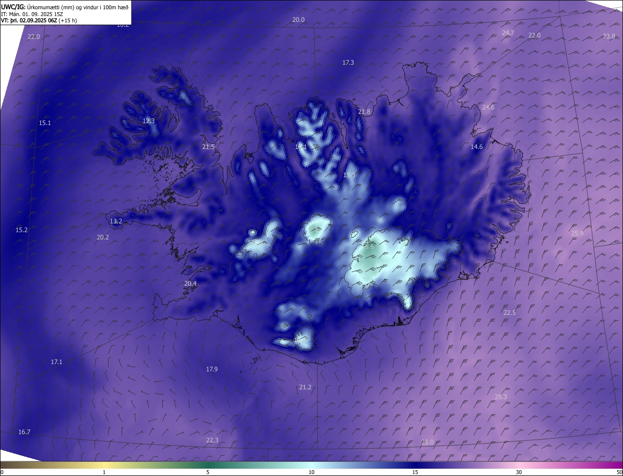
Task: Click the 21.8 value label
Action: pos(364,112)
